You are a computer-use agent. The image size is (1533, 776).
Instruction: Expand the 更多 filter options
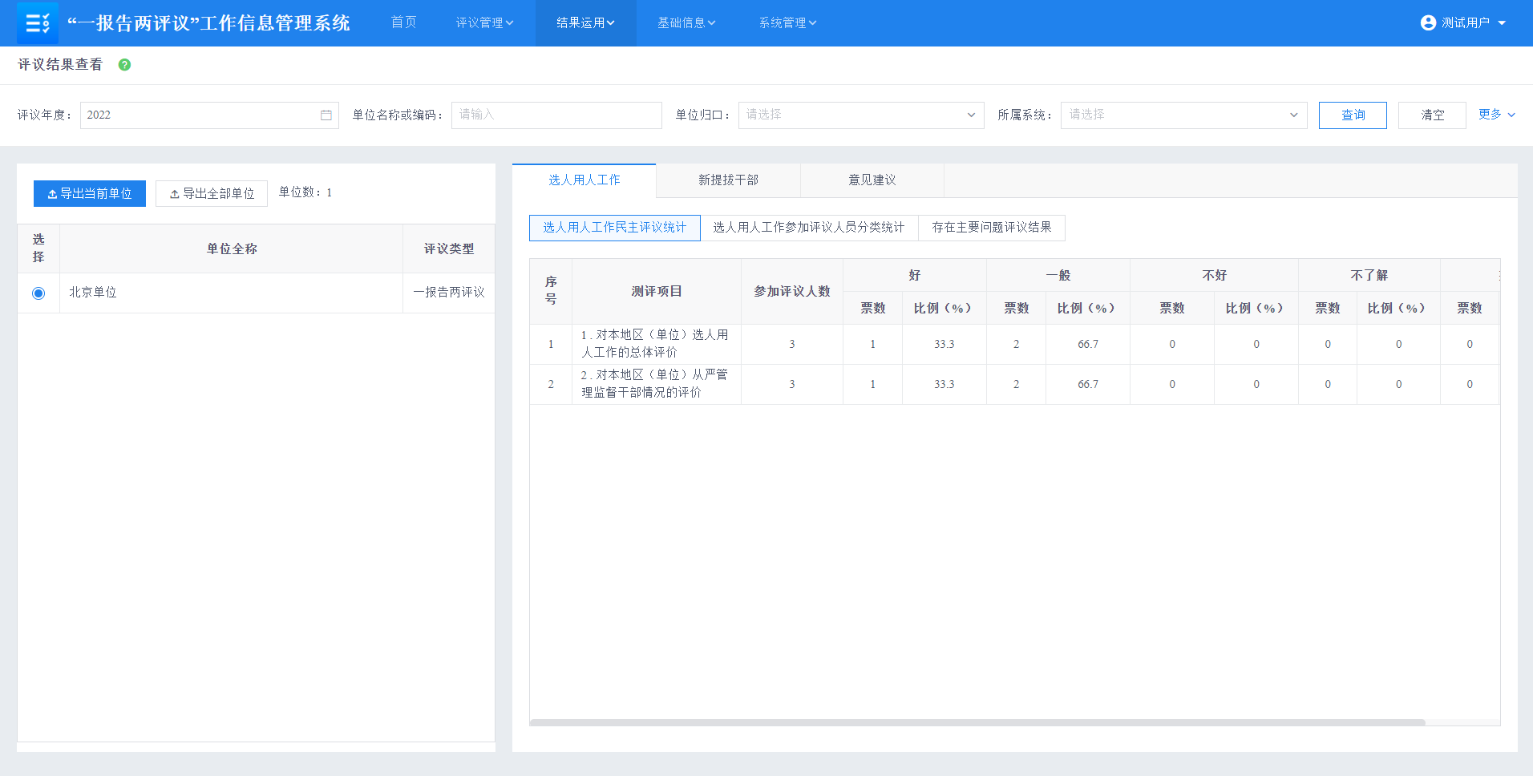1496,115
